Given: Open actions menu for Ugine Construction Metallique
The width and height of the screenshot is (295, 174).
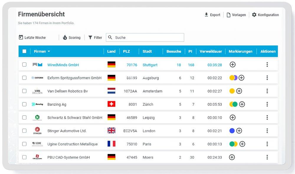Looking at the screenshot, I should 267,144.
